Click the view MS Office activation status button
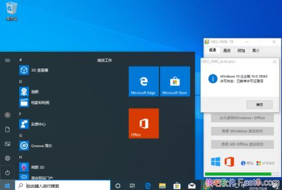 (242, 144)
